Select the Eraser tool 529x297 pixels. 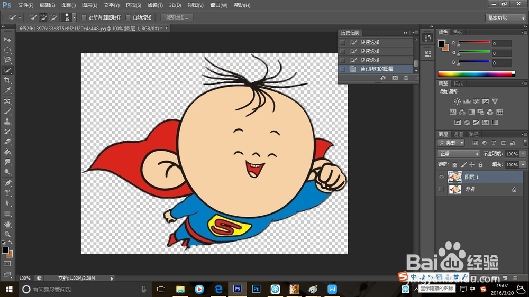click(7, 142)
